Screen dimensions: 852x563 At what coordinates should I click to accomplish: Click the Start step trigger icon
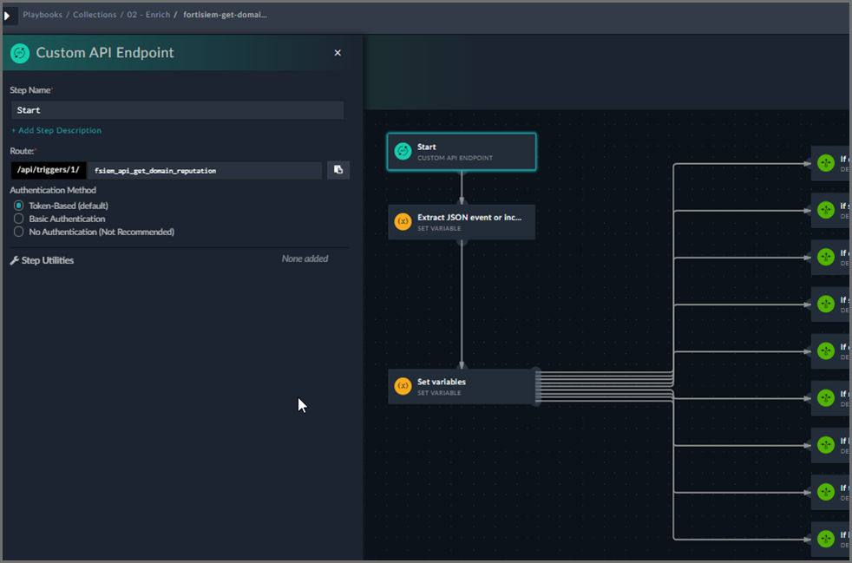(x=403, y=152)
